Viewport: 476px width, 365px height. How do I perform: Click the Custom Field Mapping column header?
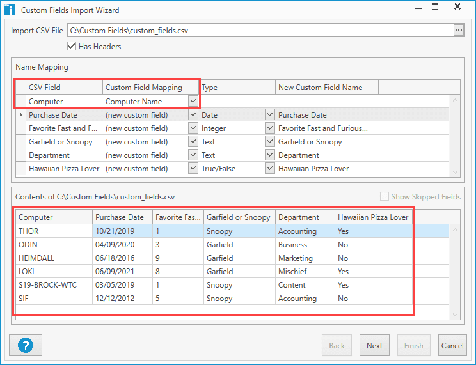point(151,88)
